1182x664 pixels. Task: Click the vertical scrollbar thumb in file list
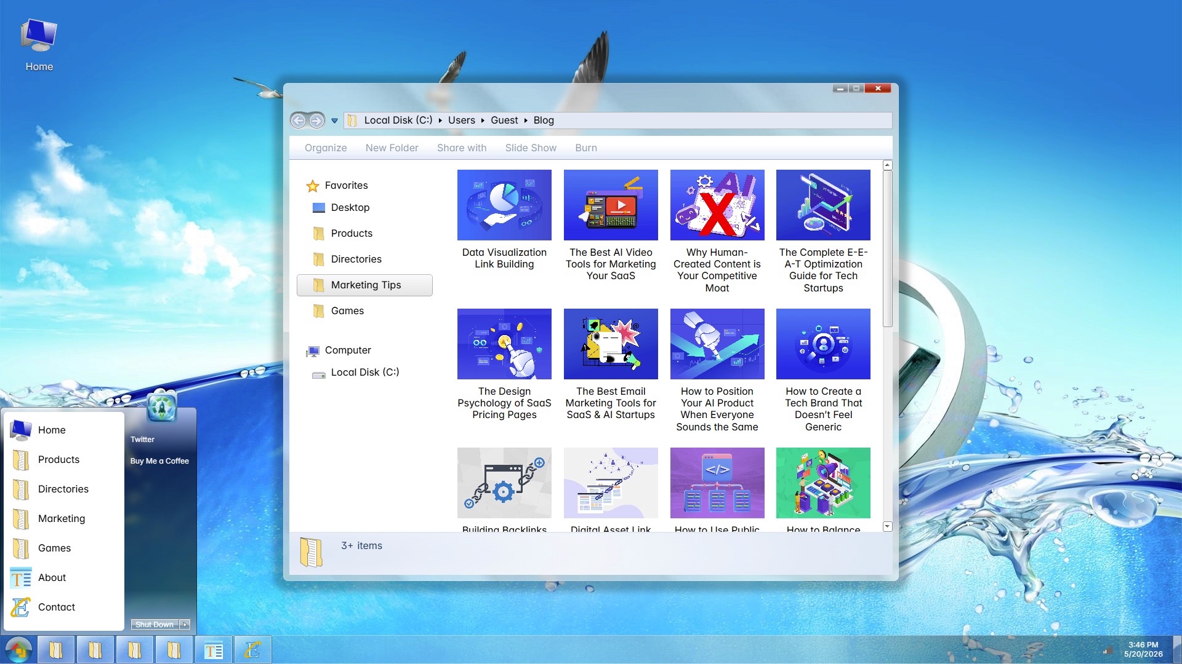pyautogui.click(x=887, y=249)
